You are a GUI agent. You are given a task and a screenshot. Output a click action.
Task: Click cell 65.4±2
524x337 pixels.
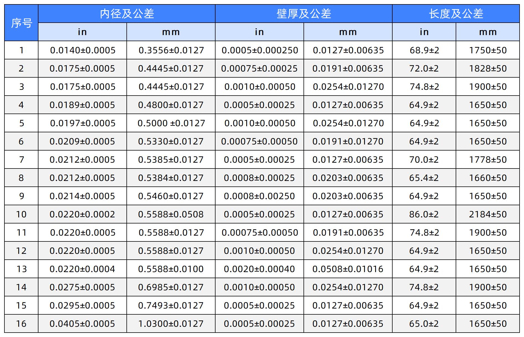[424, 178]
